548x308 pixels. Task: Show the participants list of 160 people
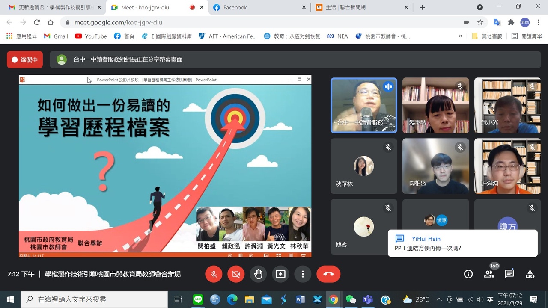pyautogui.click(x=489, y=274)
